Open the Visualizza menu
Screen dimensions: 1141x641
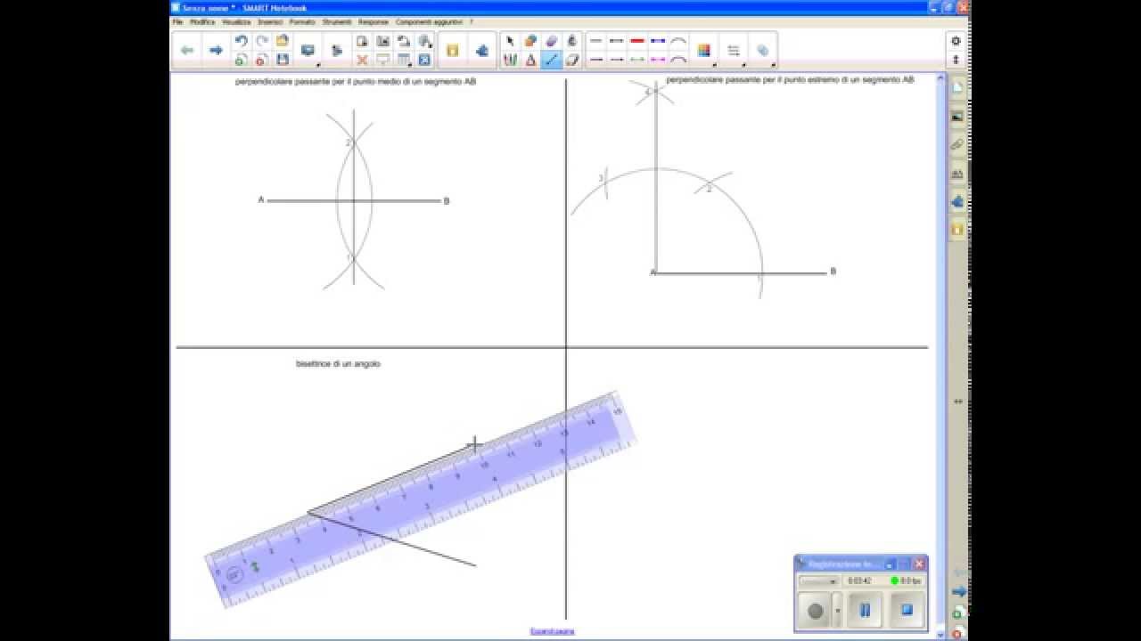(x=236, y=21)
